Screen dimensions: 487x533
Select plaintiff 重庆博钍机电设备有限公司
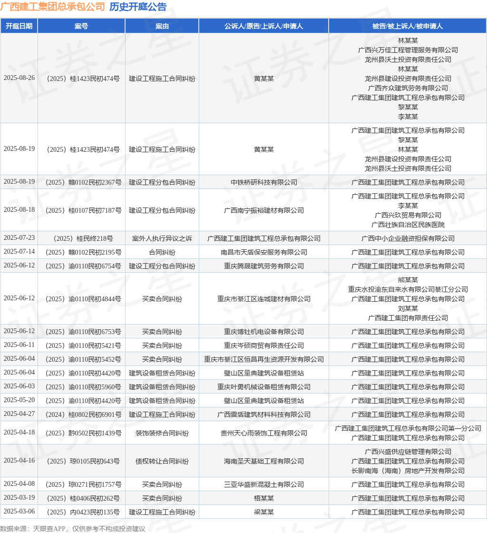point(264,332)
